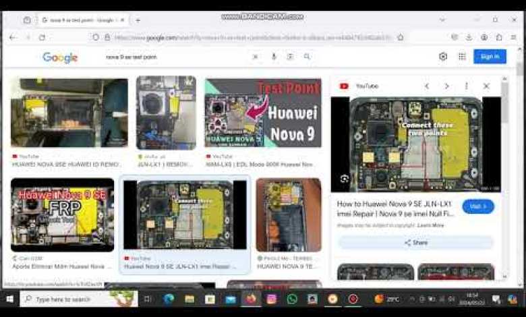Viewport: 526px width, 317px height.
Task: Open Firefox downloads panel
Action: (x=469, y=38)
